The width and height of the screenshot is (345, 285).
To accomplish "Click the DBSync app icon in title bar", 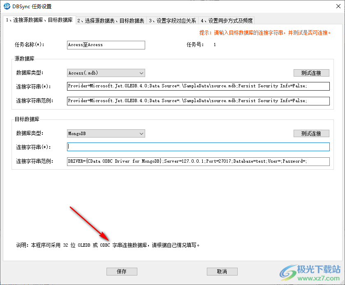I will 7,6.
